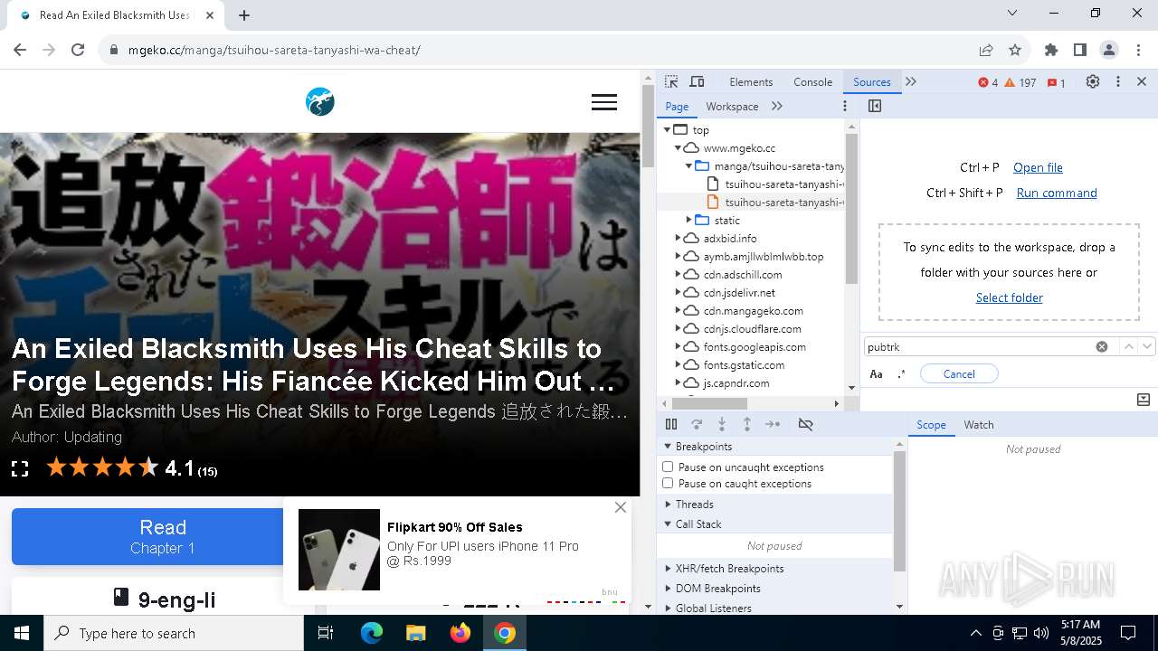Image resolution: width=1158 pixels, height=651 pixels.
Task: Toggle the device toolbar icon
Action: [x=697, y=81]
